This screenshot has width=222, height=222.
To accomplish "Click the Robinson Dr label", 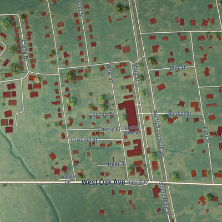I will 138,184.
